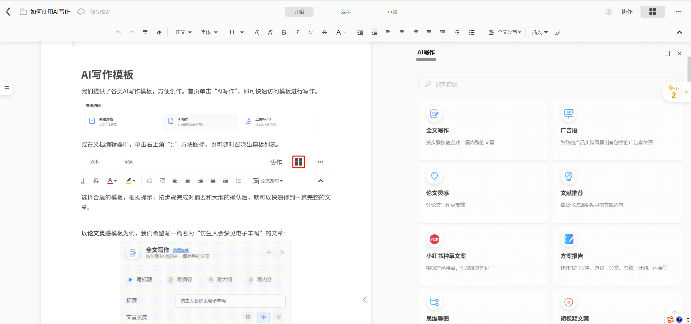Decrease paragraph indent

point(374,32)
